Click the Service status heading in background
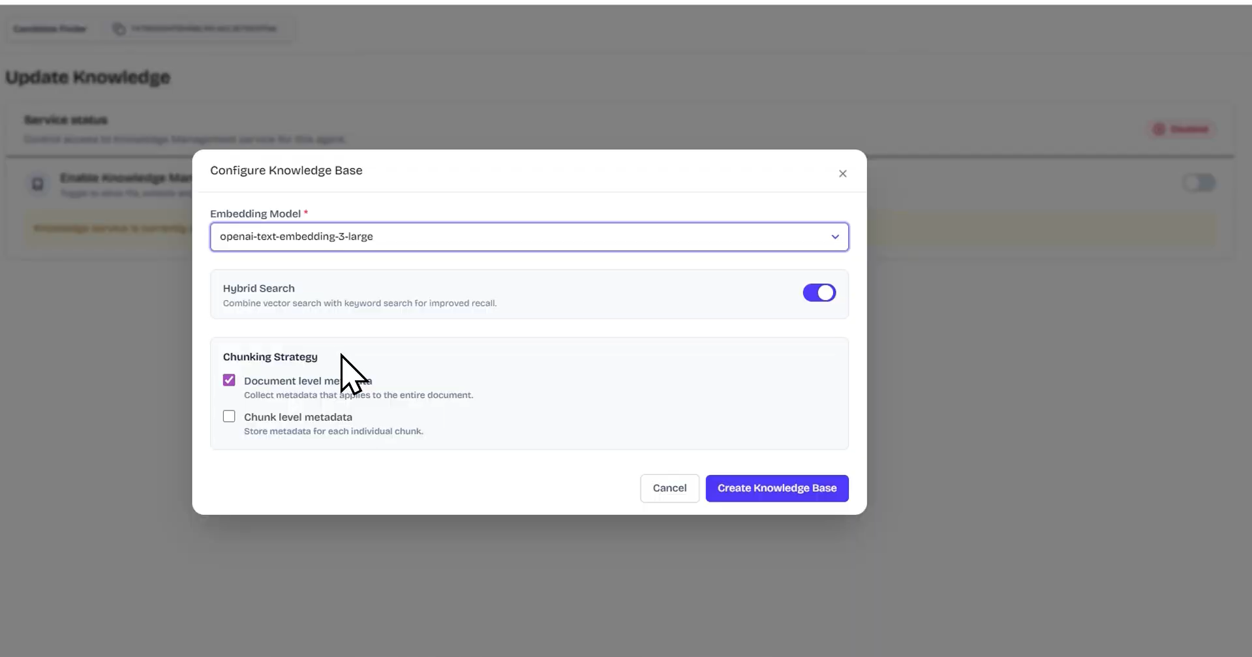Screen dimensions: 1252x657 (x=66, y=120)
